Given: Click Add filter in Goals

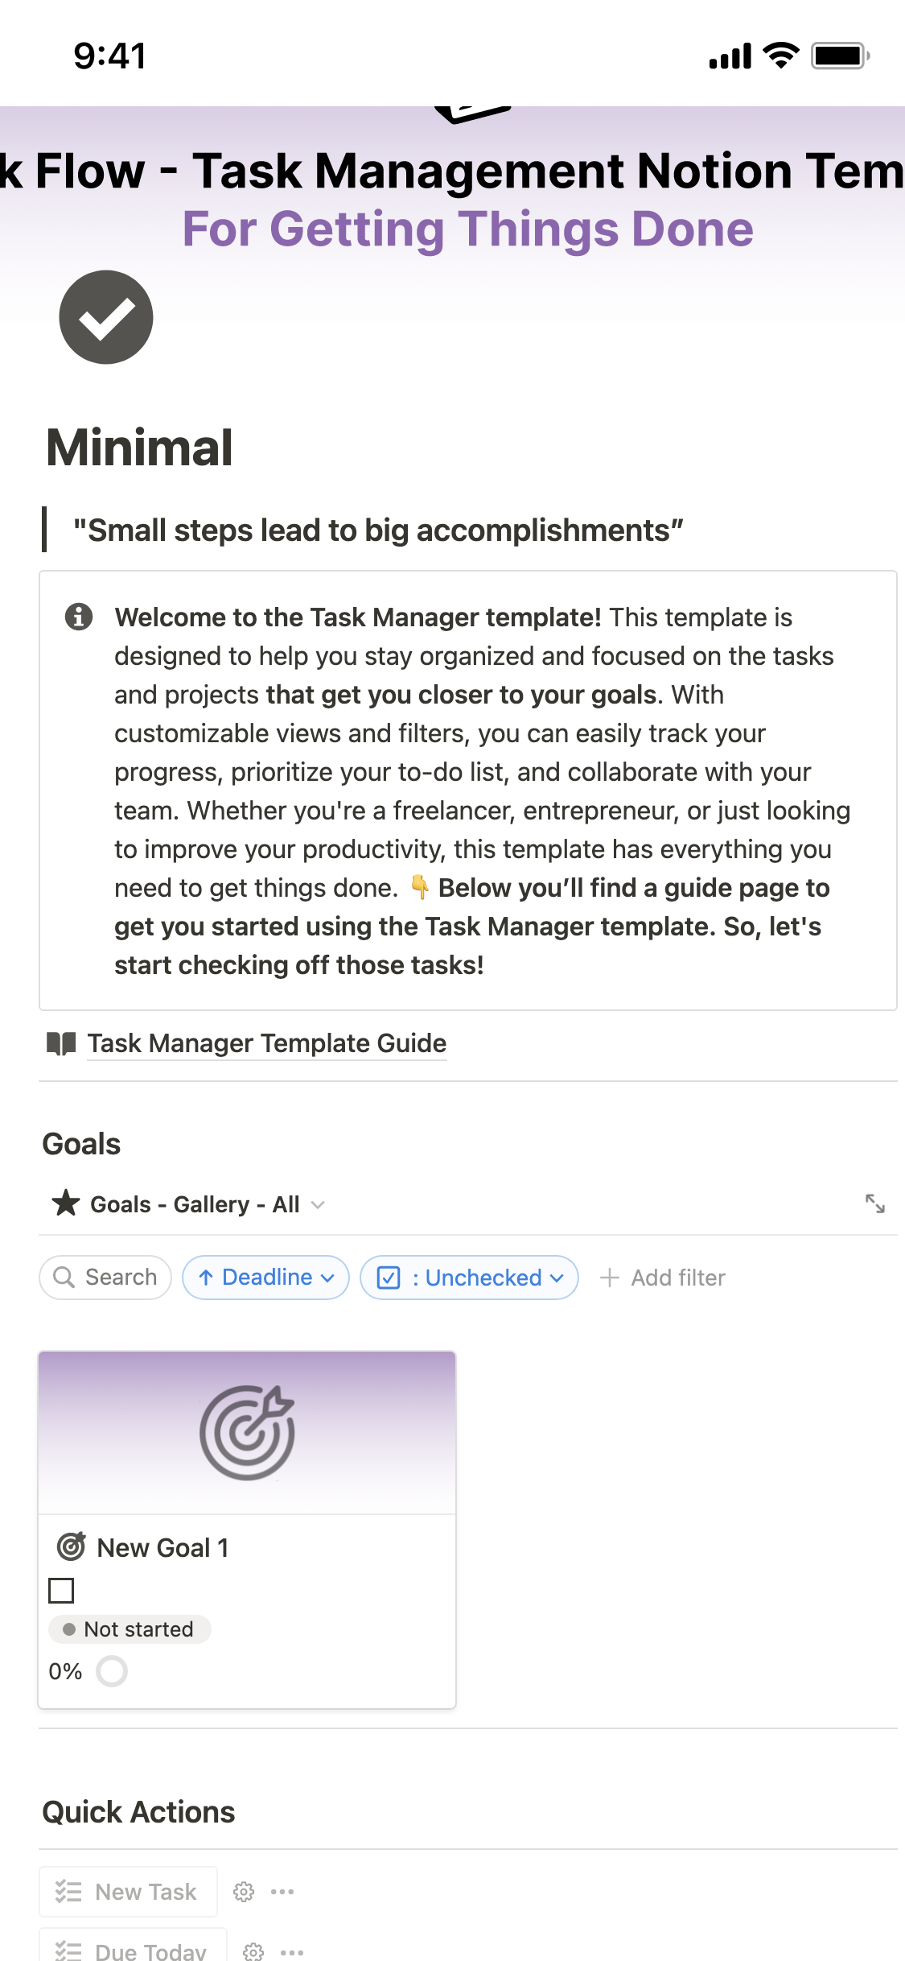Looking at the screenshot, I should tap(663, 1278).
